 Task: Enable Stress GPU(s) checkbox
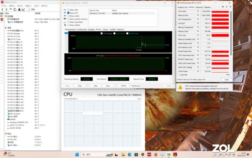pyautogui.click(x=68, y=25)
